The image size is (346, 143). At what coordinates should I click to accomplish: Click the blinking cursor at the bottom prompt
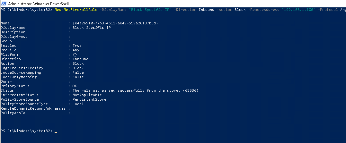56,132
